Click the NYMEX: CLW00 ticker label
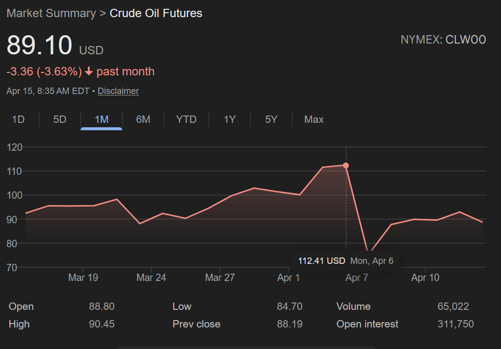The image size is (501, 349). tap(443, 40)
